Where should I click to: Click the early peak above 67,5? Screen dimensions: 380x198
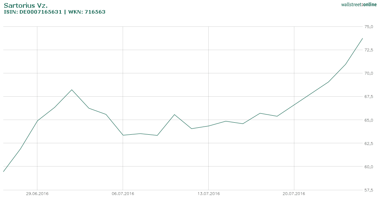[72, 90]
